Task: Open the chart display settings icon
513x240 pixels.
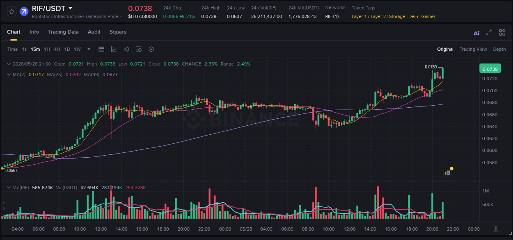Action: coord(139,49)
